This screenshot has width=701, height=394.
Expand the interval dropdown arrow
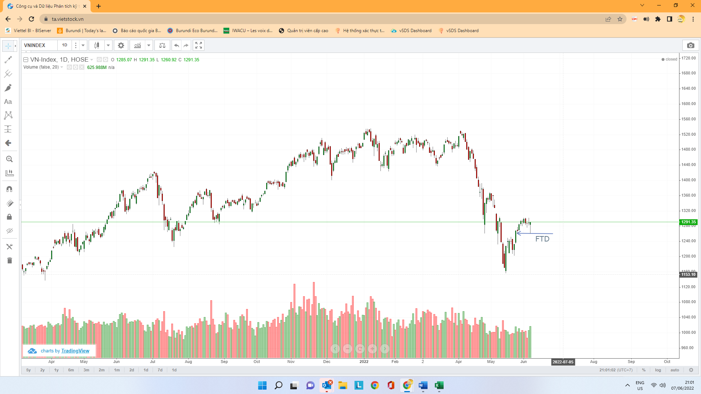(83, 45)
